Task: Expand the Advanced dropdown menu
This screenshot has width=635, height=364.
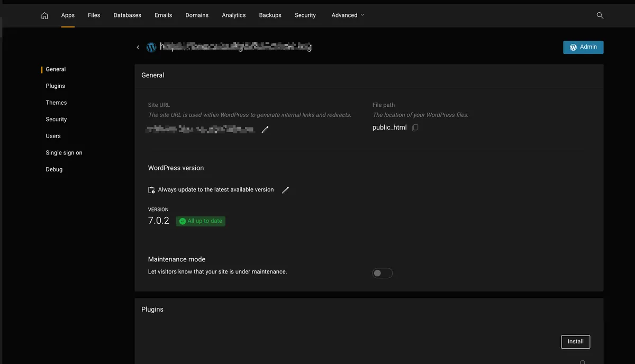Action: [x=348, y=15]
